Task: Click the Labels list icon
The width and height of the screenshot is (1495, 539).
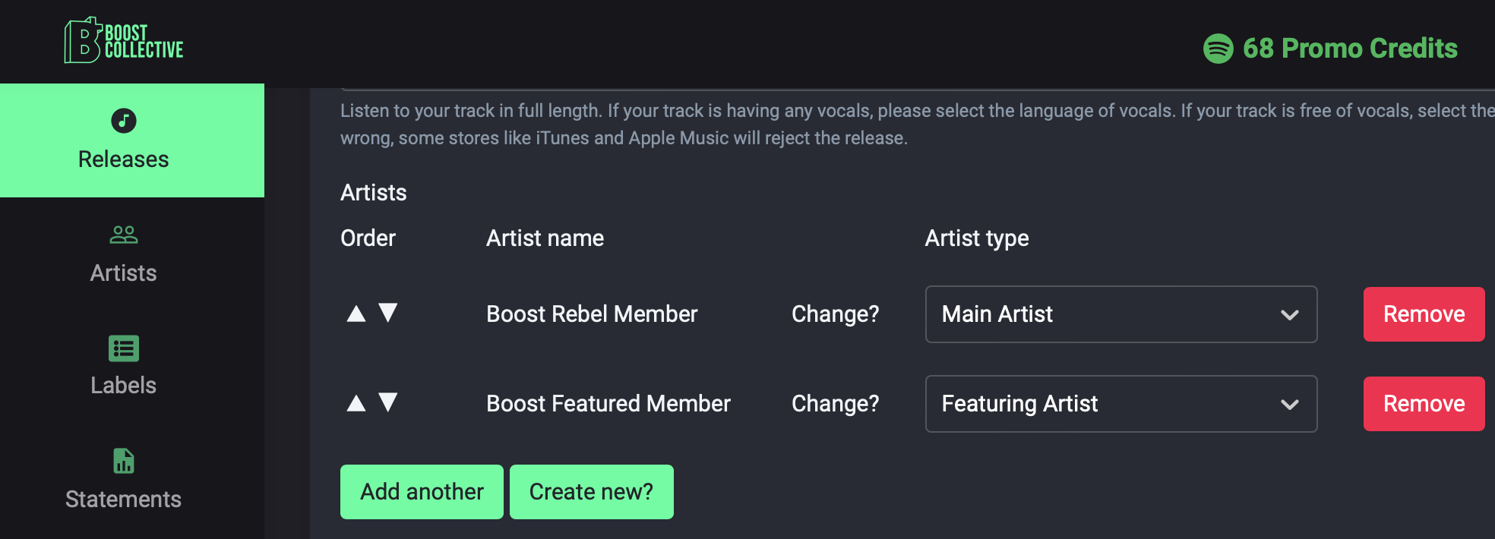Action: coord(123,348)
